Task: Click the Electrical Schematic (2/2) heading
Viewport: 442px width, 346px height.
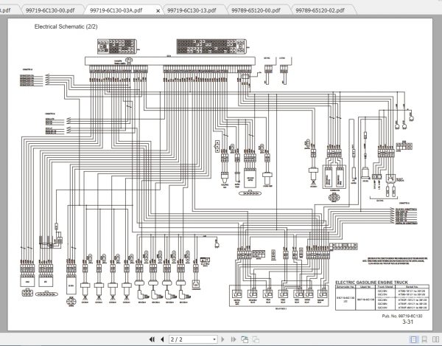Action: (x=66, y=27)
